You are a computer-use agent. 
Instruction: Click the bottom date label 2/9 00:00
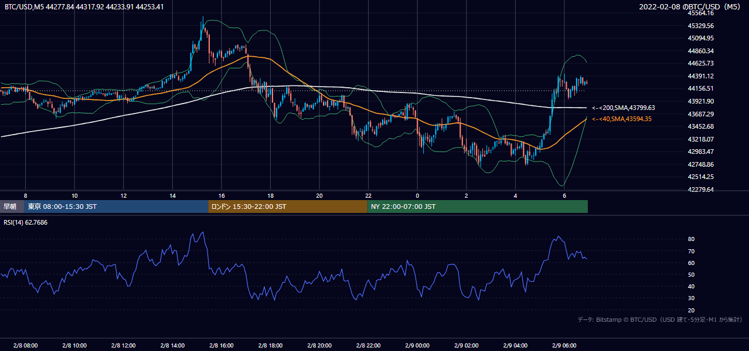click(417, 345)
